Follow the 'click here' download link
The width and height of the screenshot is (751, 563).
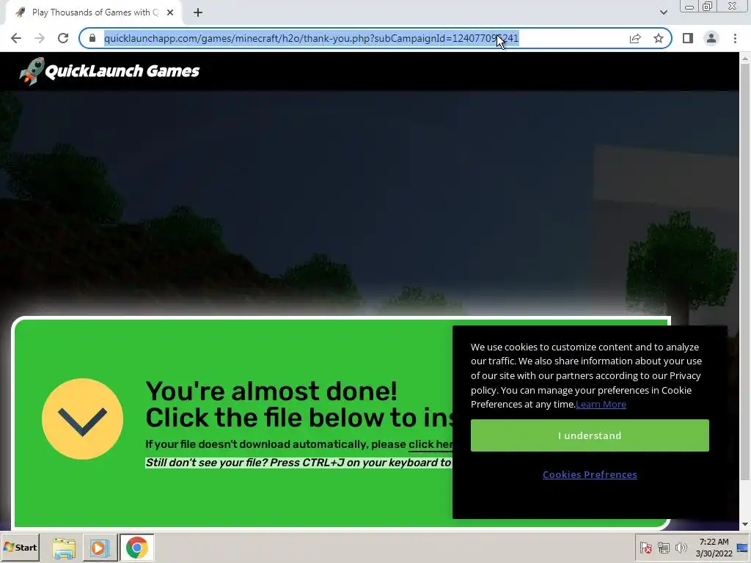(430, 445)
